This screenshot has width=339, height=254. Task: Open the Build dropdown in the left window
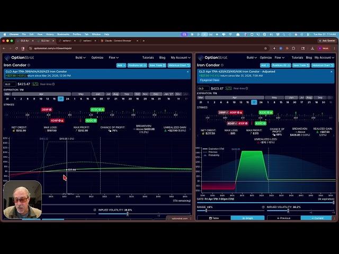(81, 58)
